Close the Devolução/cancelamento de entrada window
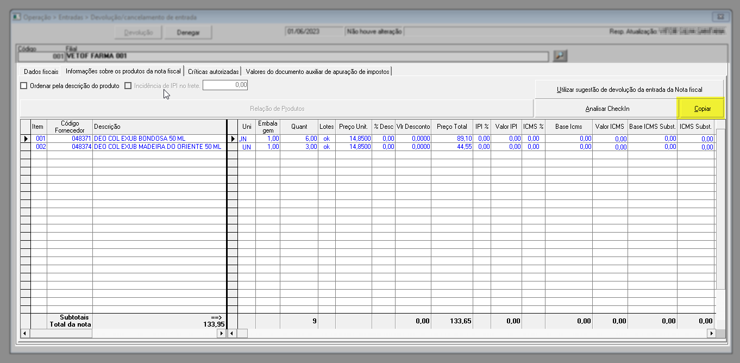This screenshot has height=363, width=740. point(720,17)
